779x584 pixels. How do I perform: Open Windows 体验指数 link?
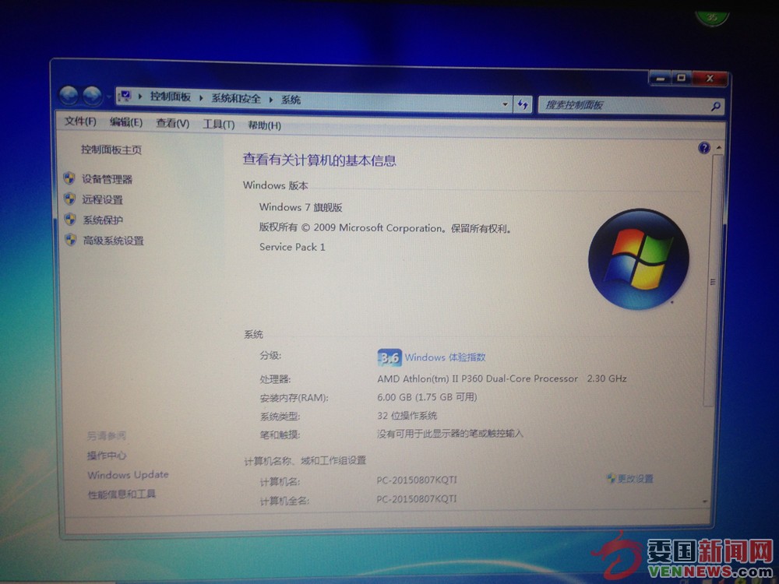click(x=445, y=357)
